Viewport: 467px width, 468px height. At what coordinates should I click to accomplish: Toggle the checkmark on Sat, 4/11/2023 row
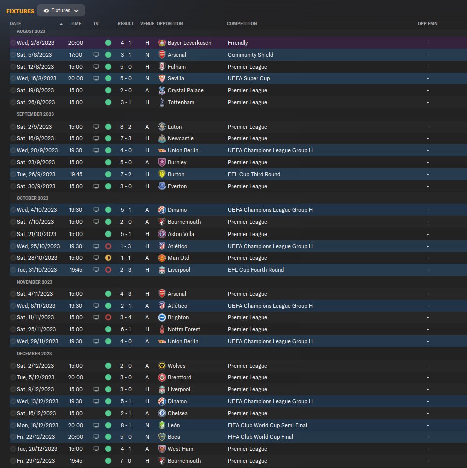coord(13,294)
